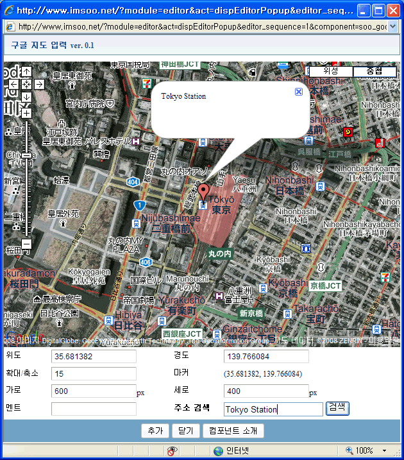404x460 pixels.
Task: Click the 江戸橋 green label
Action: (x=340, y=155)
